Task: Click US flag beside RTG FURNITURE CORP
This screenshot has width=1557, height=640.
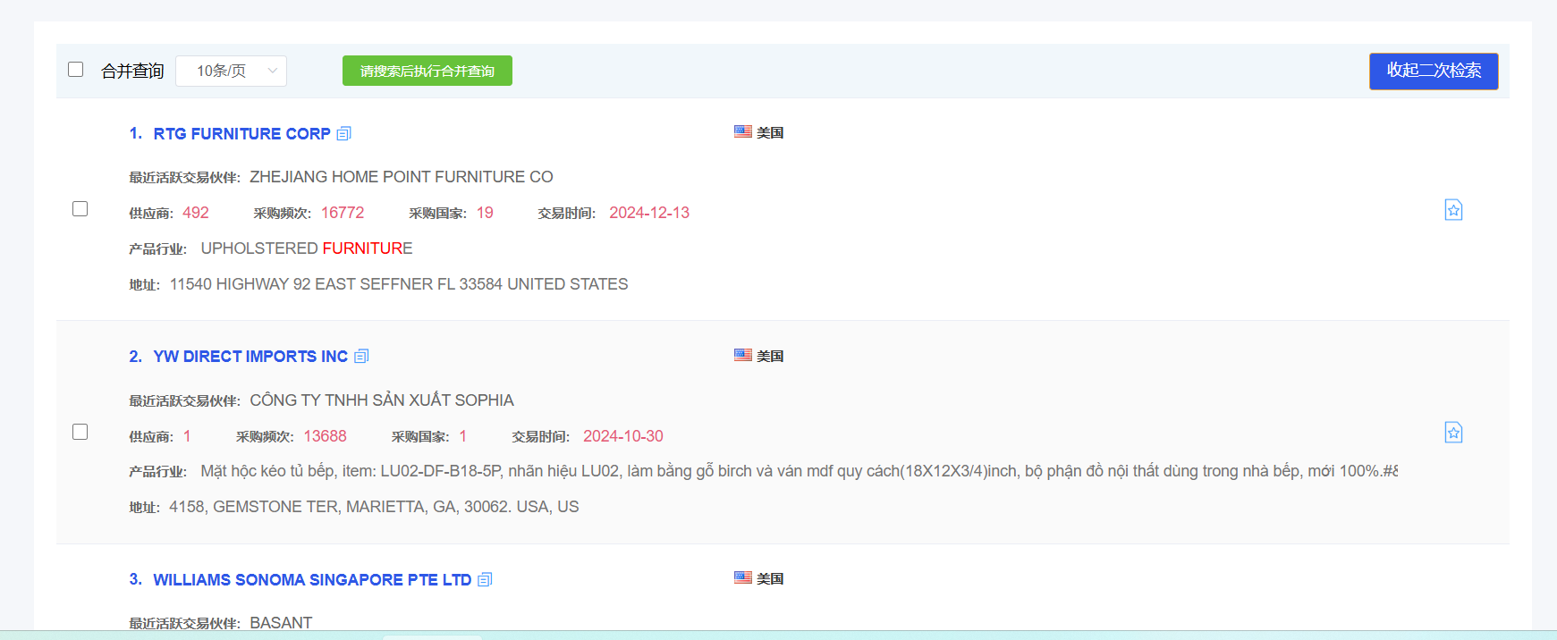Action: 743,131
